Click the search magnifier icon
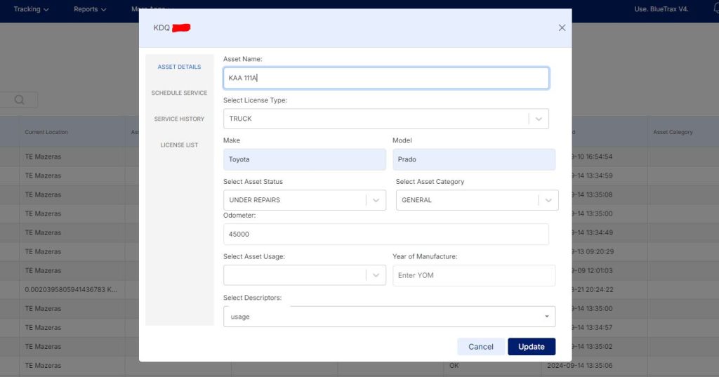 click(19, 100)
